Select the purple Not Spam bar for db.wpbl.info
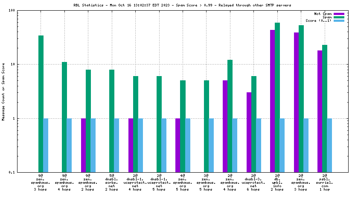The width and height of the screenshot is (355, 200). point(272,101)
